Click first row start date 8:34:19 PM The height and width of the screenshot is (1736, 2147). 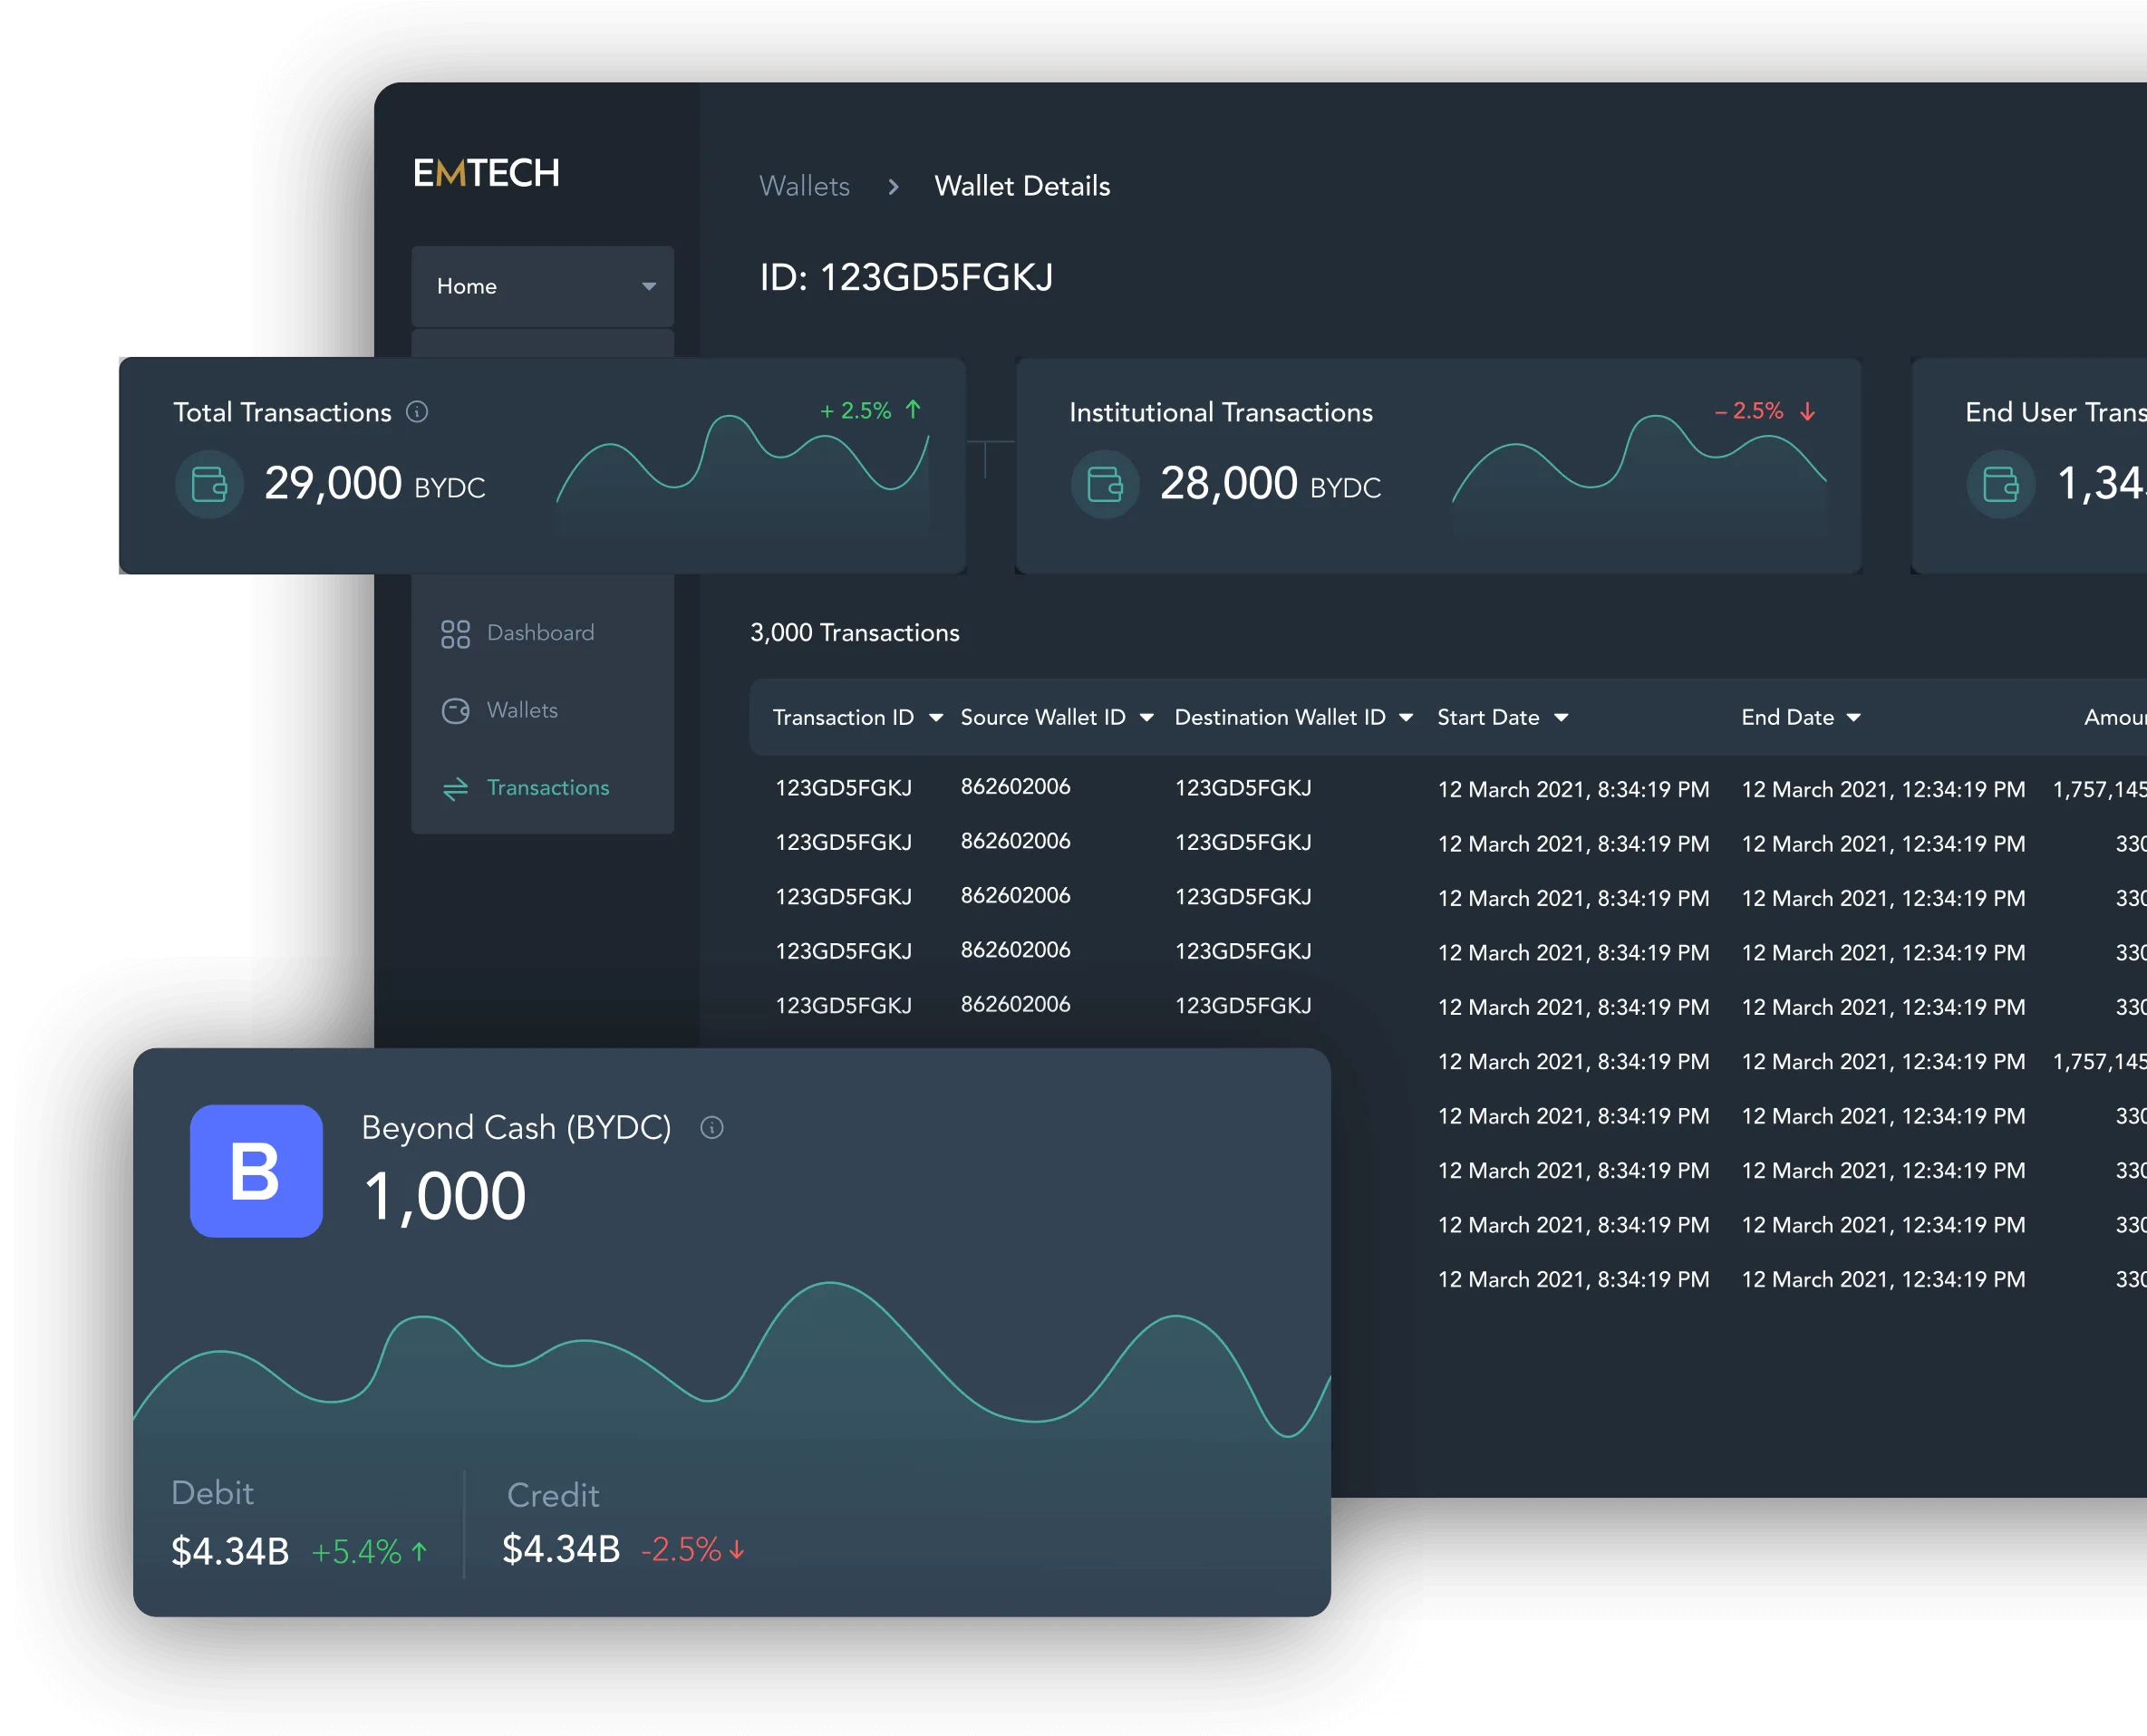(1573, 790)
